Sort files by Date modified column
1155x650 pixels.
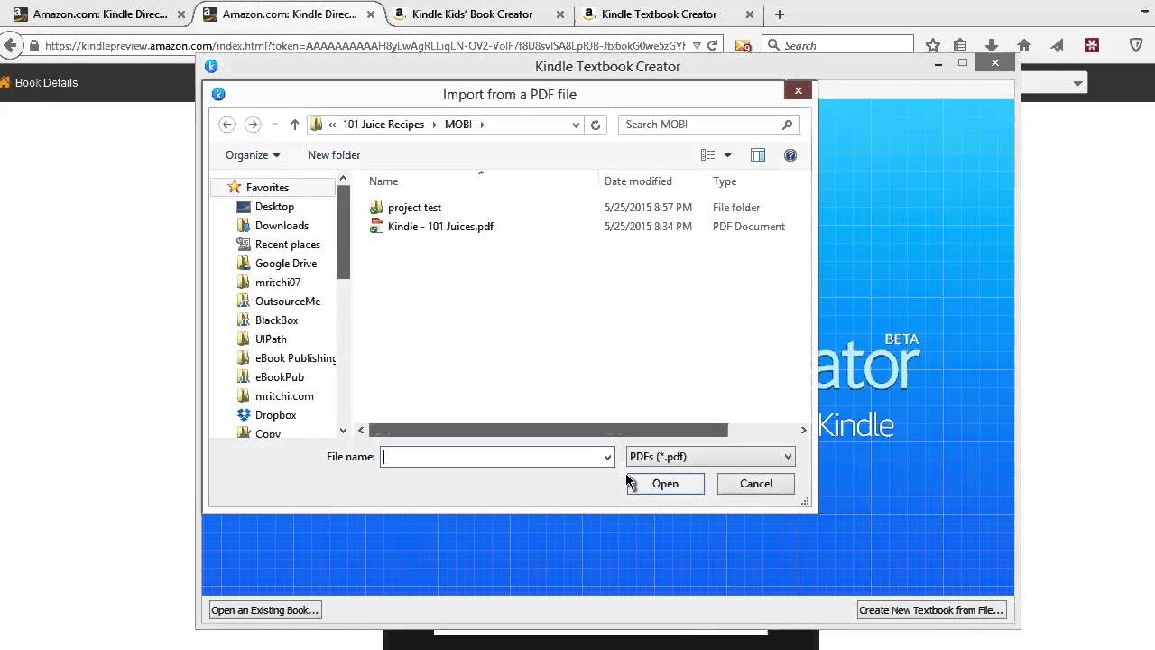coord(638,181)
